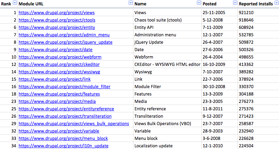The image size is (279, 149).
Task: Select the Webform name cell
Action: pos(167,57)
